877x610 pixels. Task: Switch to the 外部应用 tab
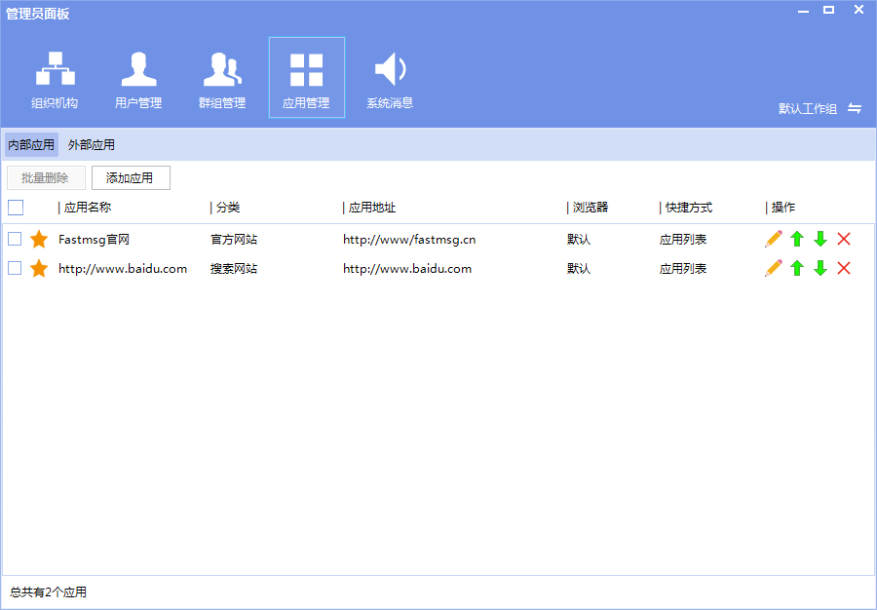(x=92, y=145)
